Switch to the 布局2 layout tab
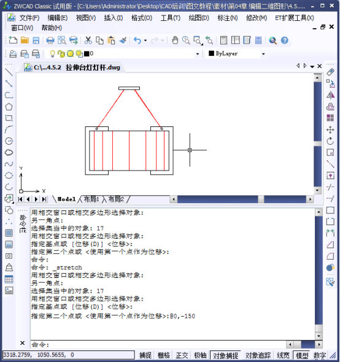The image size is (340, 362). click(116, 199)
